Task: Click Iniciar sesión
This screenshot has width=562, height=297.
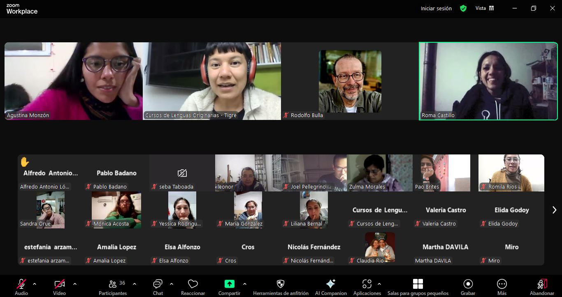Action: pos(436,8)
